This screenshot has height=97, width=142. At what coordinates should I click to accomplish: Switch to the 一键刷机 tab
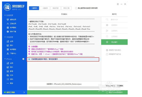[x=34, y=8]
